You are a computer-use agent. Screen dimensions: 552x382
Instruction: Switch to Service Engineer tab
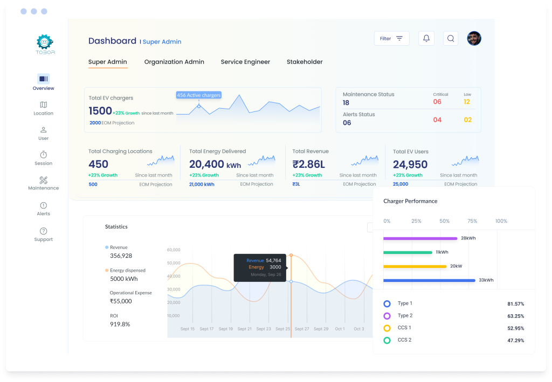click(245, 62)
